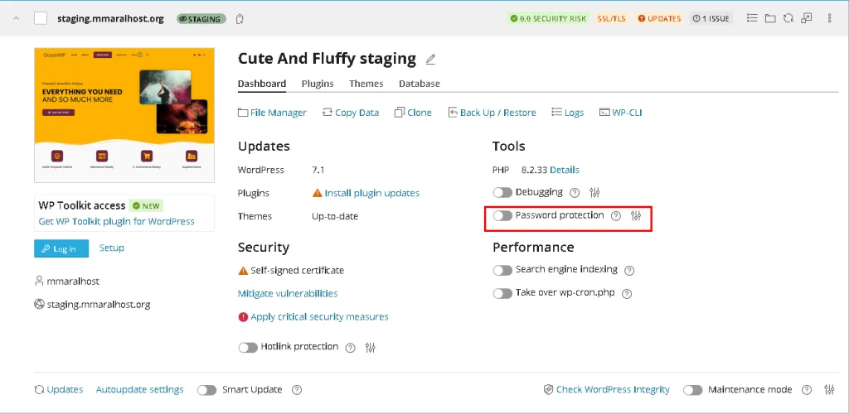849x414 pixels.
Task: Click the icon next to STAGING badge
Action: point(240,19)
